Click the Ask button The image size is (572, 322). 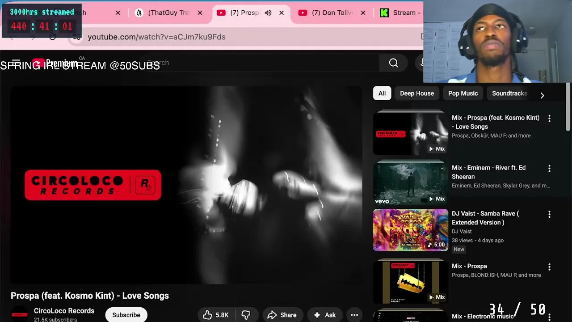(325, 315)
